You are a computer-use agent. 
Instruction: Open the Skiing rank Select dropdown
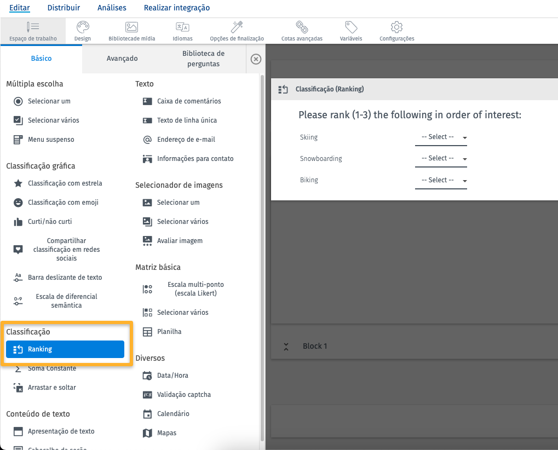coord(441,137)
